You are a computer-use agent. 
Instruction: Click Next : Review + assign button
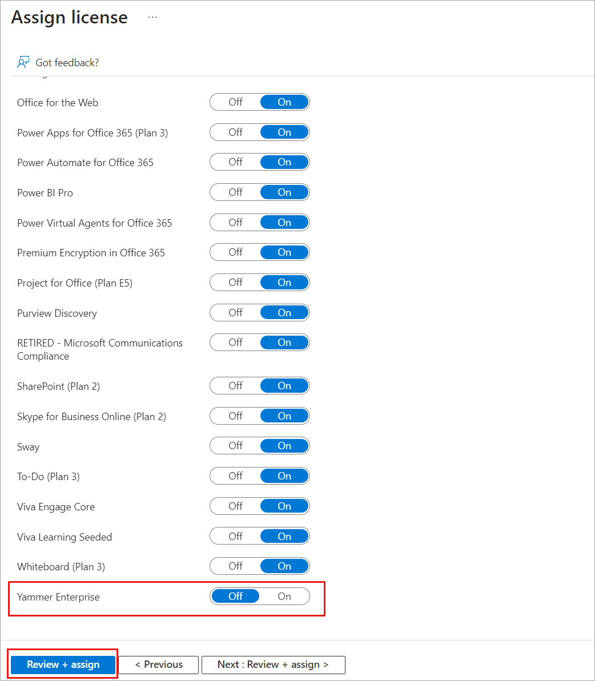click(273, 664)
